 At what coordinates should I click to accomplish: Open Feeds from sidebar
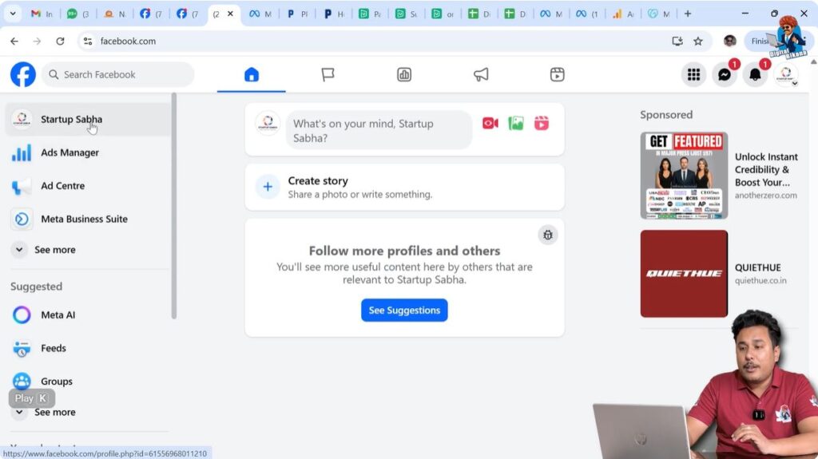88,348
